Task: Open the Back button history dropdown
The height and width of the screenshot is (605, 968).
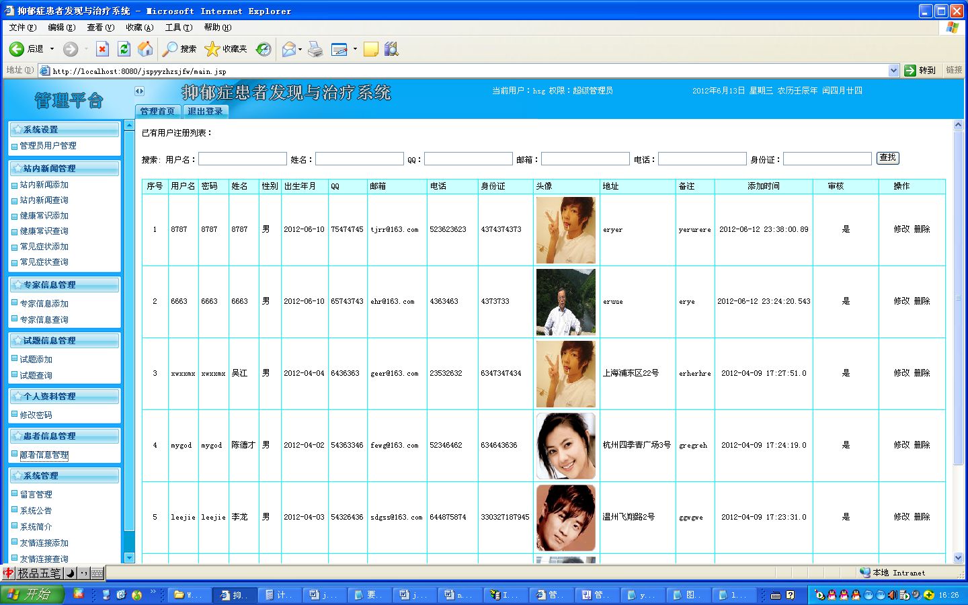Action: point(52,49)
